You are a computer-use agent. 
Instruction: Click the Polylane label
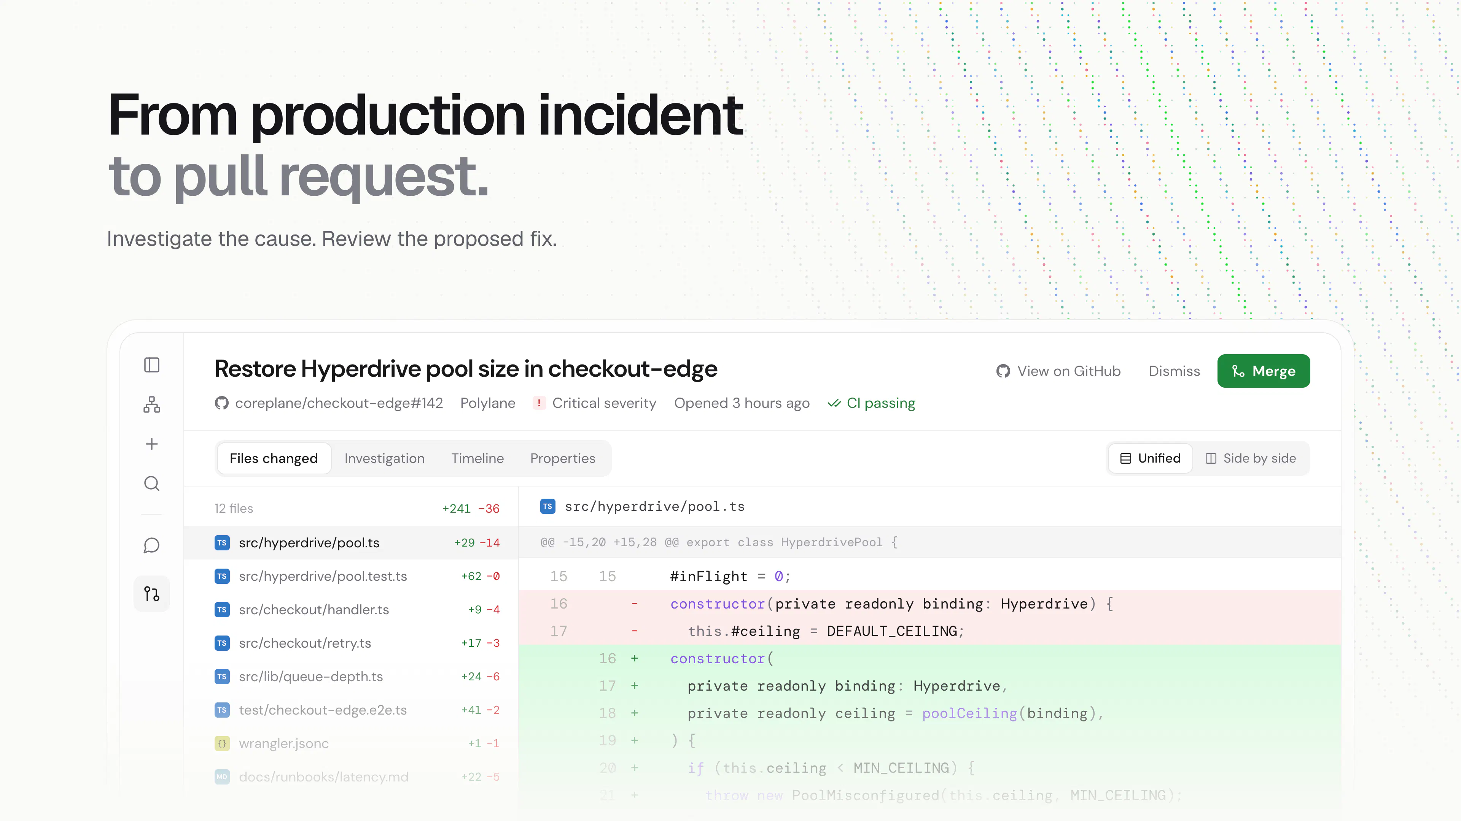point(488,403)
